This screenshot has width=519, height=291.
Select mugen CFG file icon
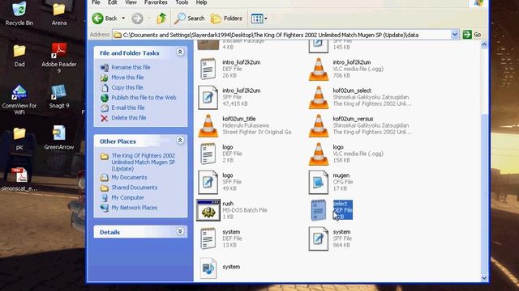[319, 182]
